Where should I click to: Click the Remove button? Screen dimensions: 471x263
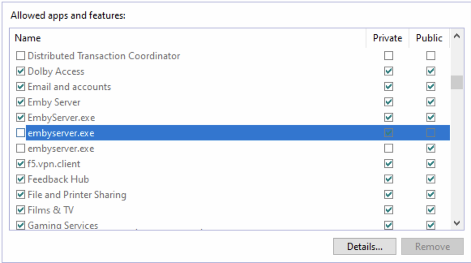pyautogui.click(x=432, y=246)
